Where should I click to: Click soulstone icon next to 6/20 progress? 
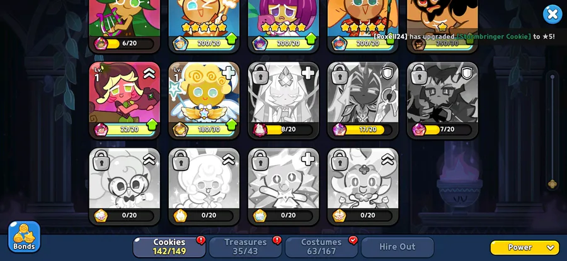pos(101,43)
